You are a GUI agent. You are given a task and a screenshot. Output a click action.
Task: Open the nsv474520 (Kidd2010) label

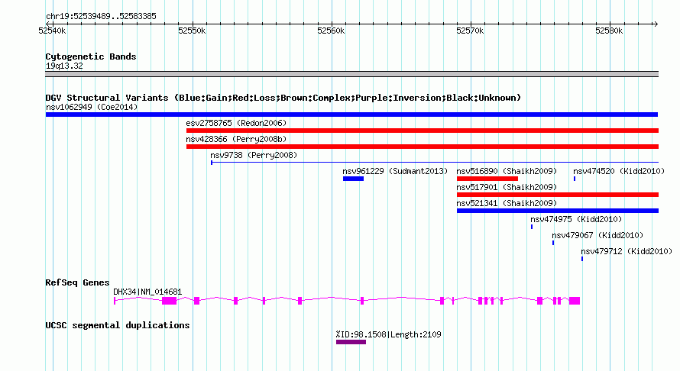tap(619, 171)
